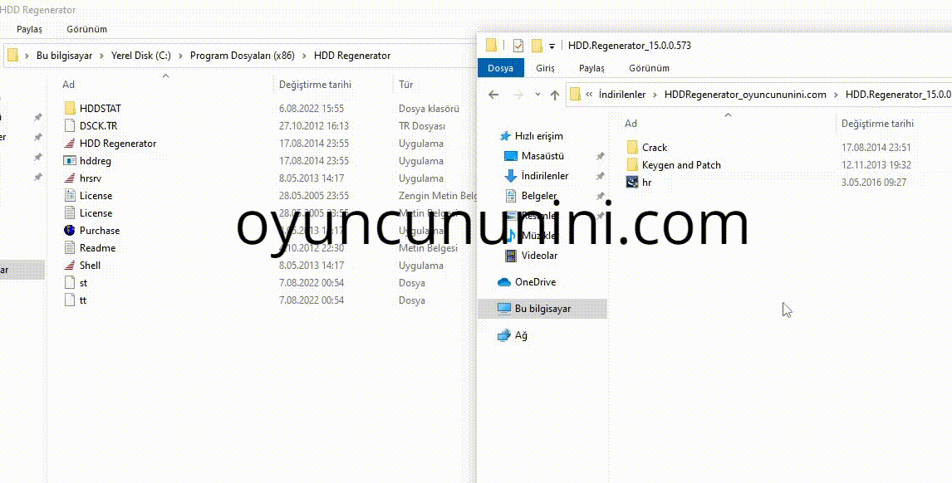
Task: Select the Shell application icon
Action: 70,266
